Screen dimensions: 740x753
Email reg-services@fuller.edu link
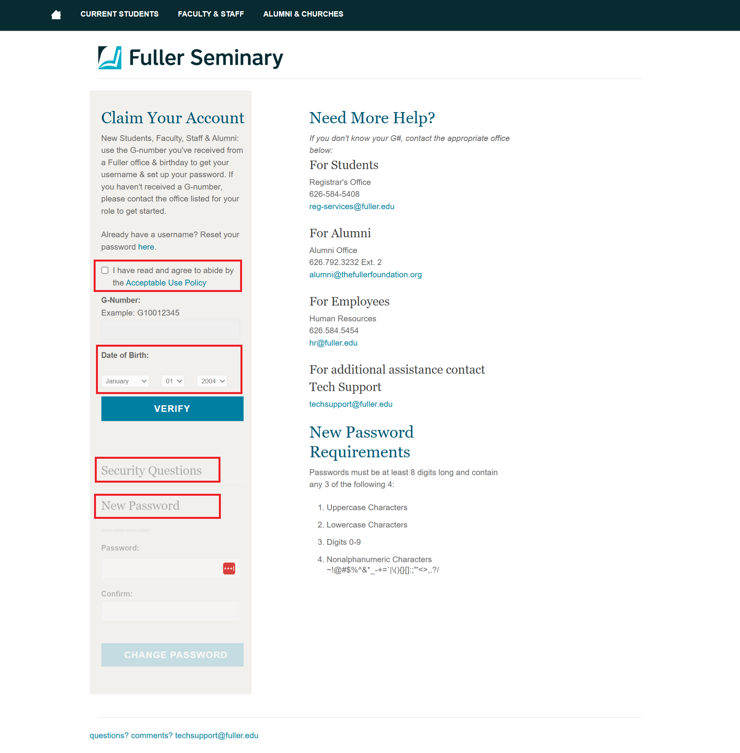click(352, 206)
